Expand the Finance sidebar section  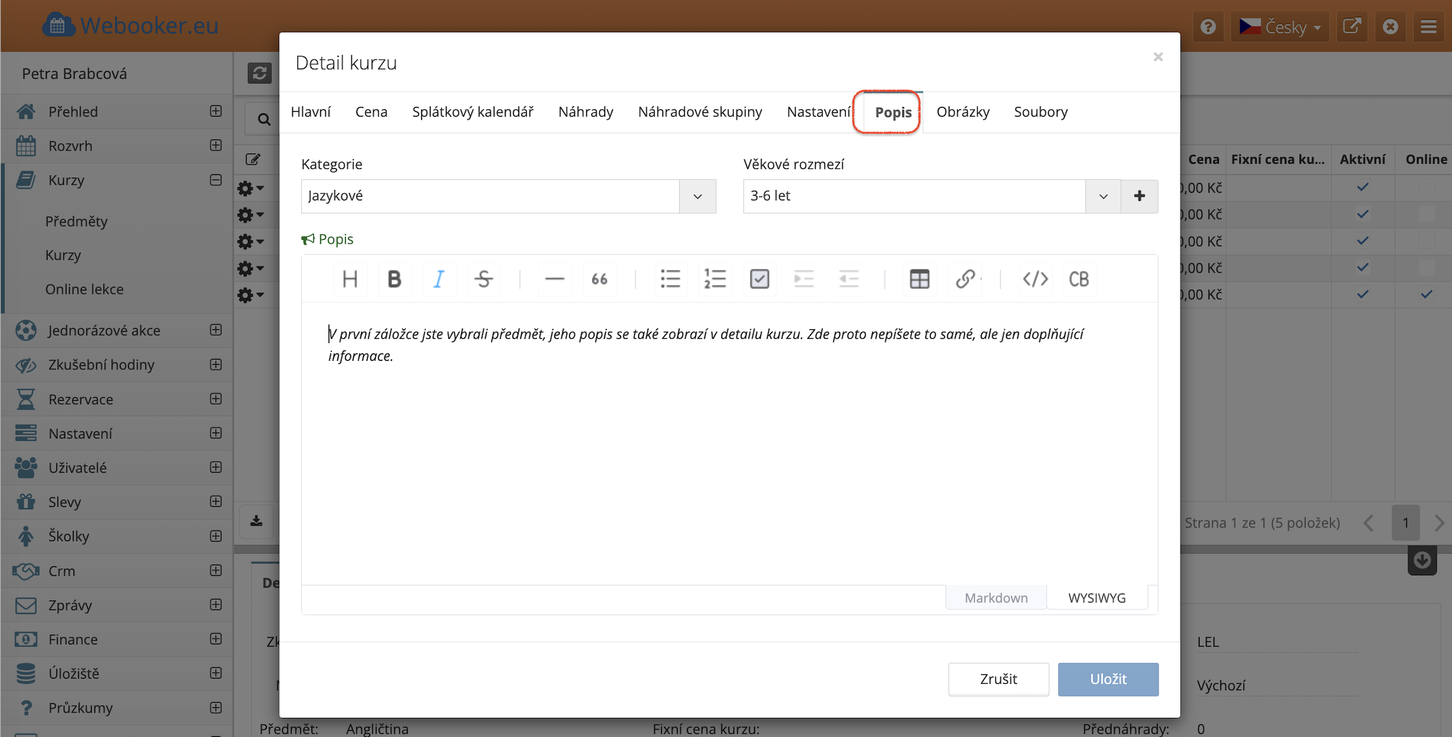(216, 639)
